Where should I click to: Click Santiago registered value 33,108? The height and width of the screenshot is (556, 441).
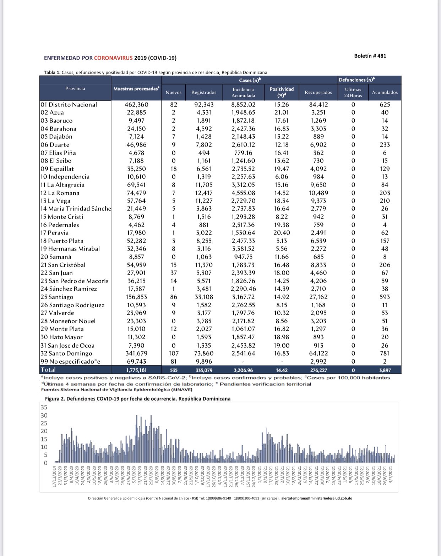(204, 297)
